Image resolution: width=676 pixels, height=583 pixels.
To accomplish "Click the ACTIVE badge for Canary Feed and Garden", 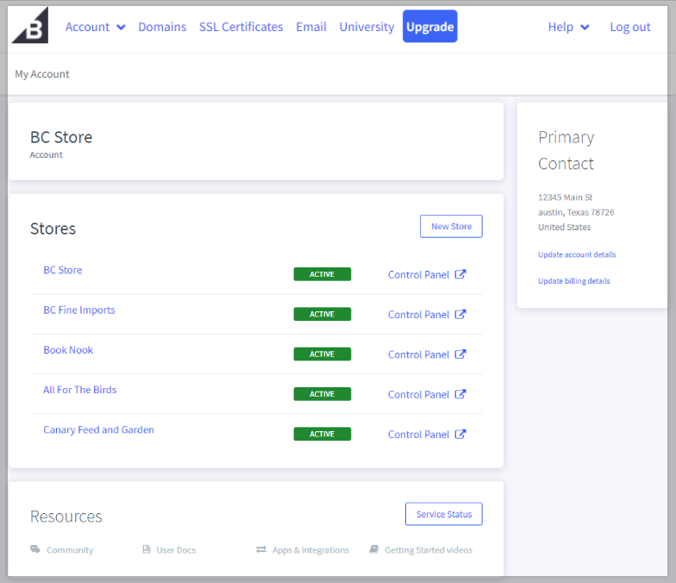I will (322, 434).
